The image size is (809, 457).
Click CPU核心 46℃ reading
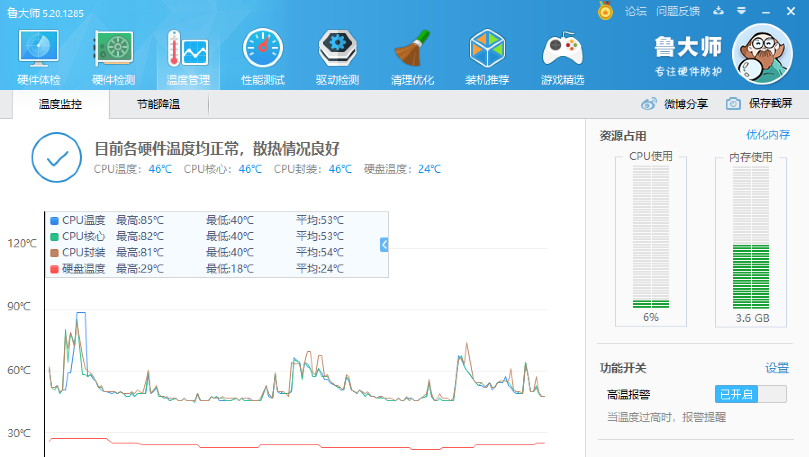tap(223, 169)
